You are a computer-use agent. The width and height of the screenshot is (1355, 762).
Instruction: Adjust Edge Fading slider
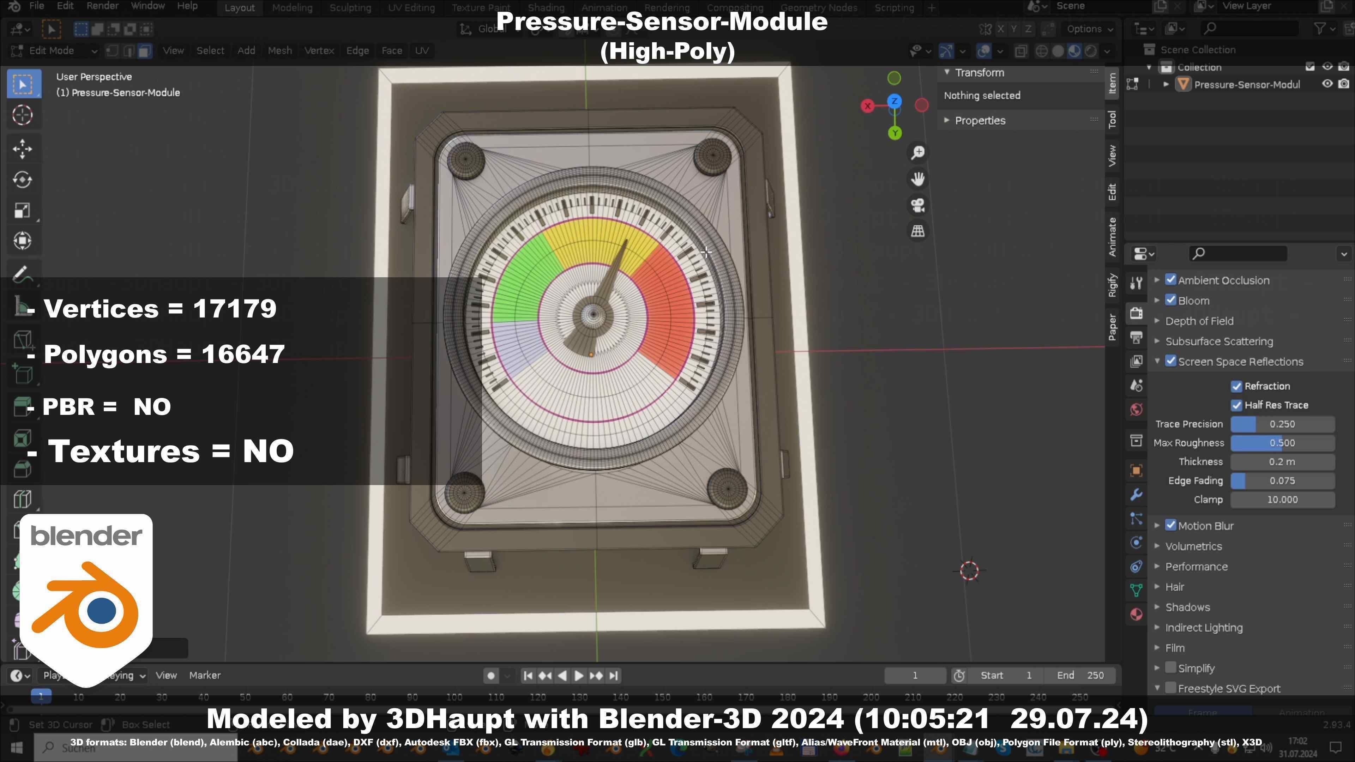tap(1282, 481)
